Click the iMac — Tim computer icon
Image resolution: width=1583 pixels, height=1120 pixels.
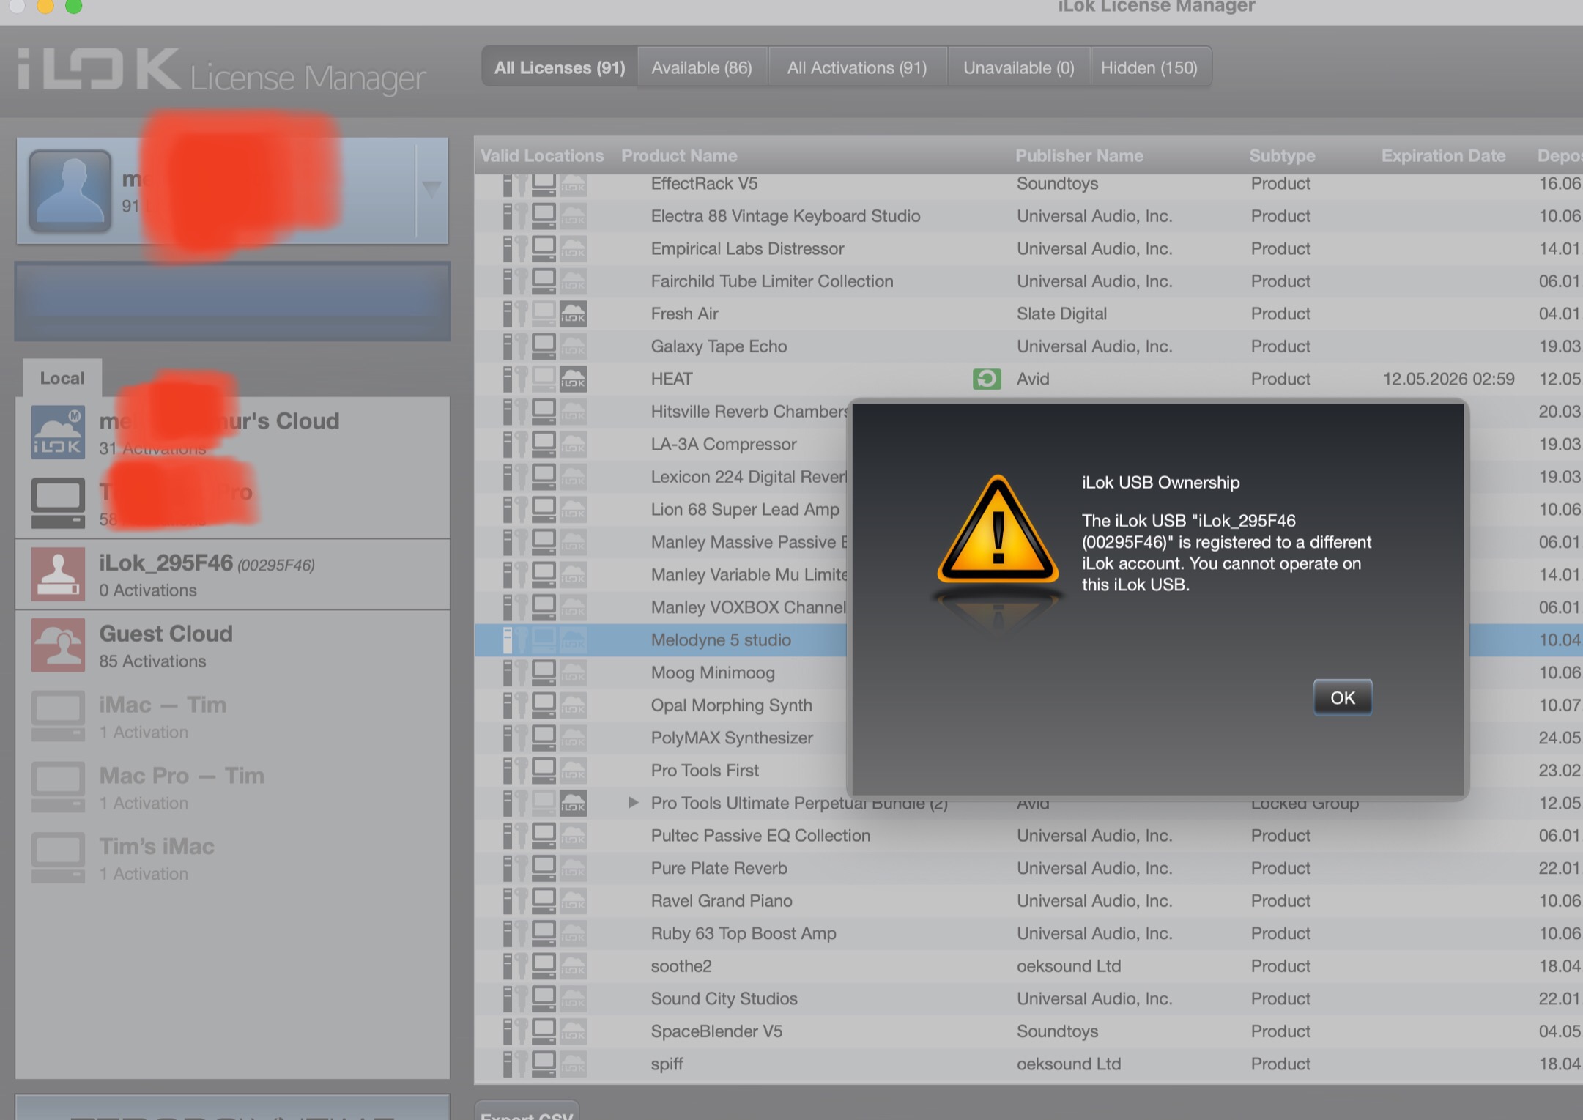pyautogui.click(x=58, y=716)
